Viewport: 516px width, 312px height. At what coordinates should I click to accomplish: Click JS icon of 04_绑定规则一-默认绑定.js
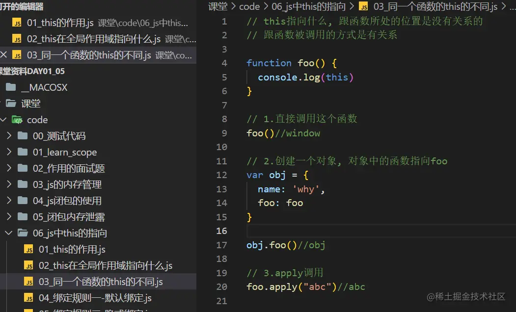[28, 298]
